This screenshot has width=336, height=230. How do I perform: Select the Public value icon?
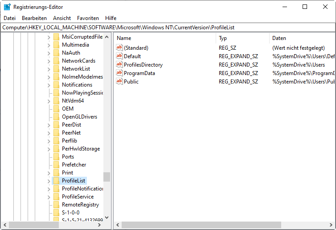click(x=119, y=81)
